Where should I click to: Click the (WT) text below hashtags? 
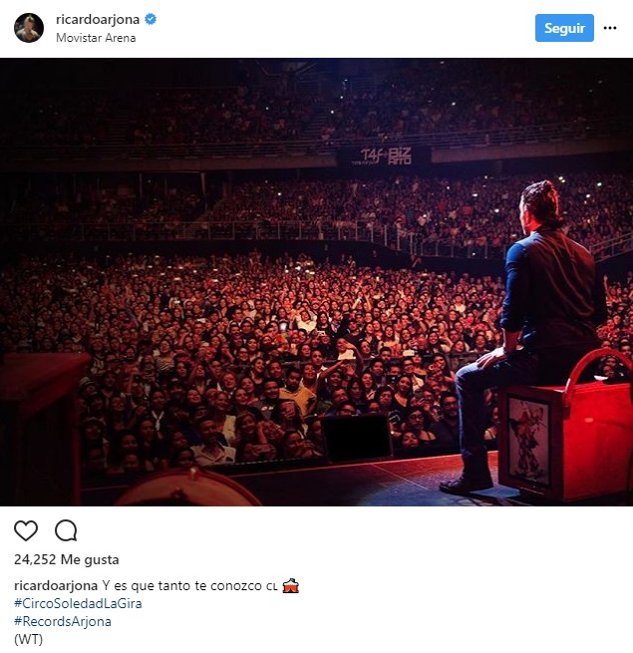(x=29, y=639)
